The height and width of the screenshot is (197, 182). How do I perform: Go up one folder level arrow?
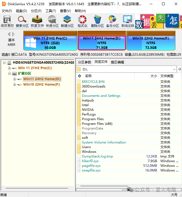(x=79, y=76)
